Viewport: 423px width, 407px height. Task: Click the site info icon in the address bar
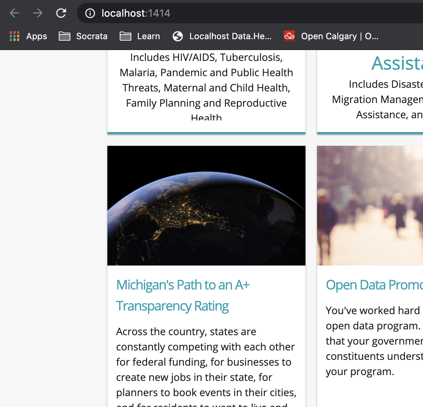(x=90, y=13)
